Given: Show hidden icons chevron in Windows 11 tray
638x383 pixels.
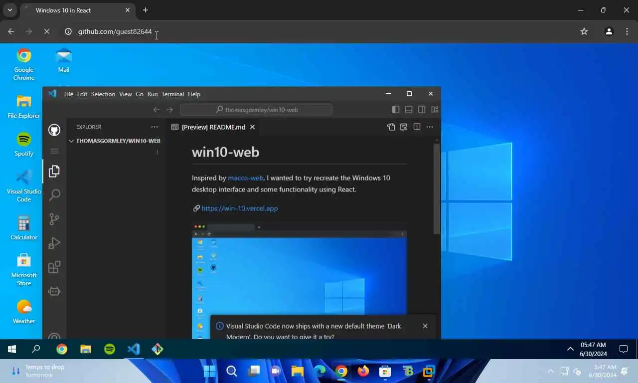Looking at the screenshot, I should pos(551,371).
